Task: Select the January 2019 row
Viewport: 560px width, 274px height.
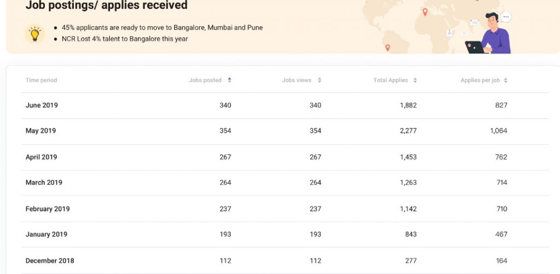Action: tap(285, 235)
